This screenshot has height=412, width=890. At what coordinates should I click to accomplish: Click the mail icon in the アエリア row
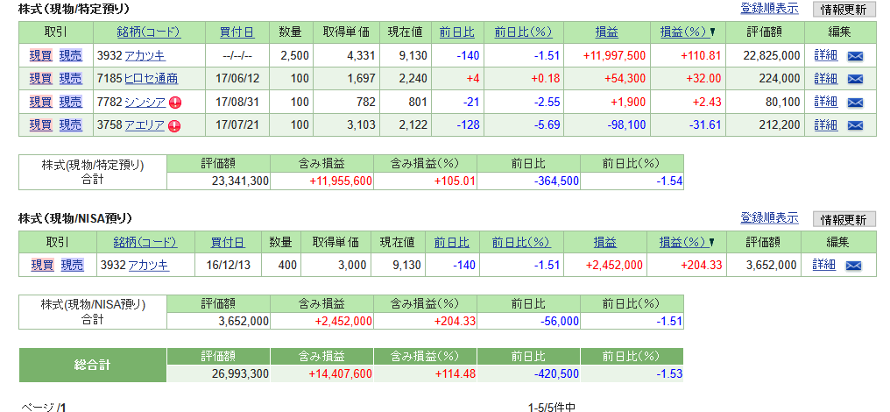click(855, 125)
